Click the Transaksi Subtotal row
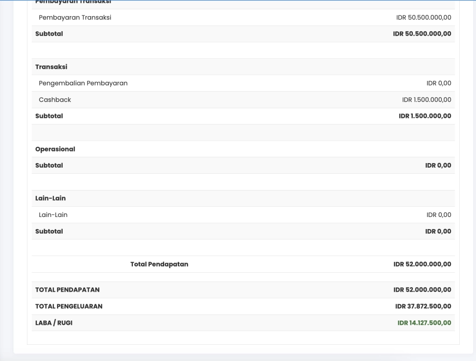 [x=49, y=116]
